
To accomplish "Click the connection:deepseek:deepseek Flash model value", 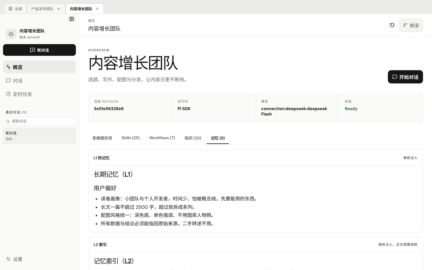I will pyautogui.click(x=294, y=111).
